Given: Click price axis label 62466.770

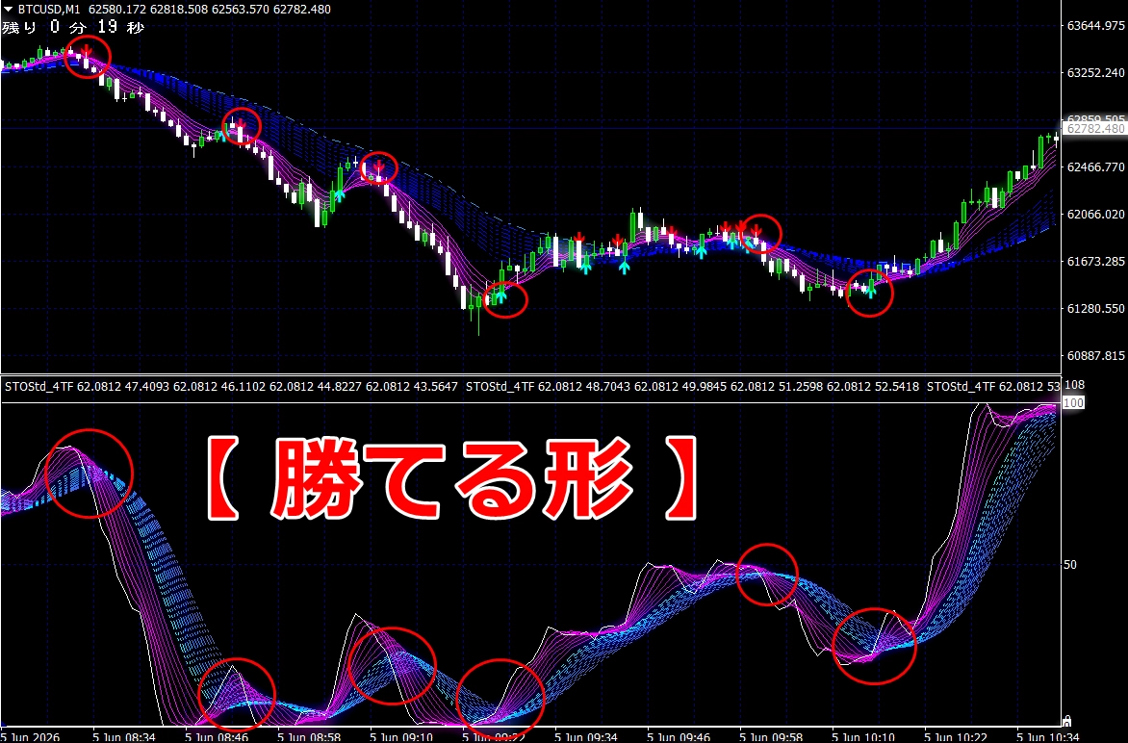Looking at the screenshot, I should 1095,167.
